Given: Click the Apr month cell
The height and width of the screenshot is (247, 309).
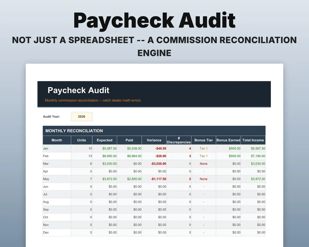Looking at the screenshot, I should 57,171.
